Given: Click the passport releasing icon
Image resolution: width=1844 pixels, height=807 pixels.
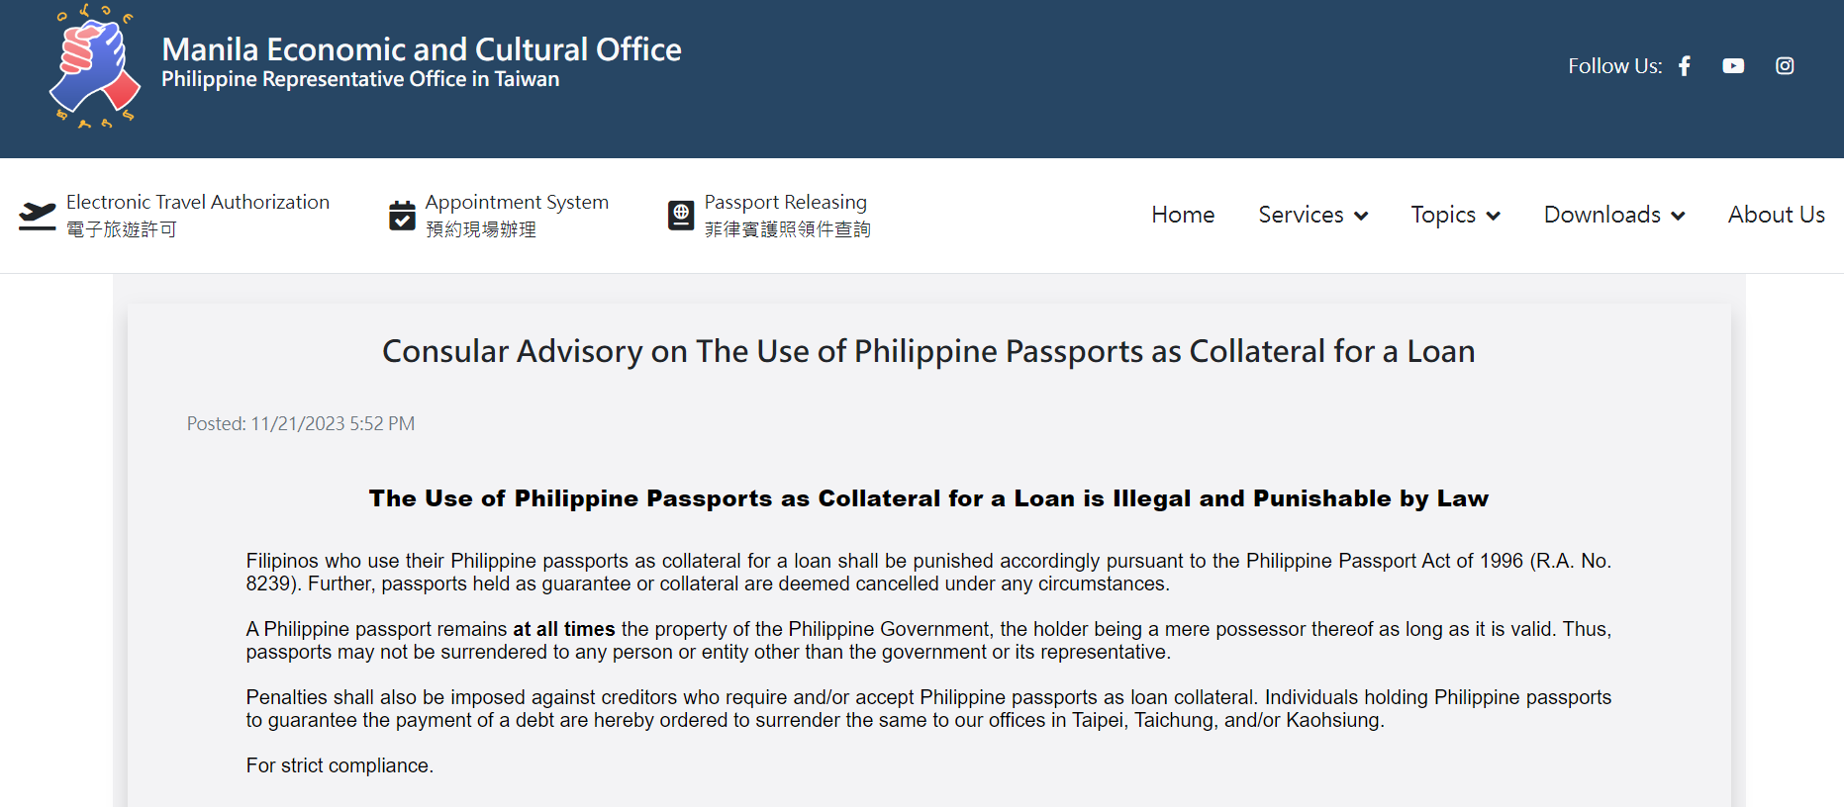Looking at the screenshot, I should point(681,216).
